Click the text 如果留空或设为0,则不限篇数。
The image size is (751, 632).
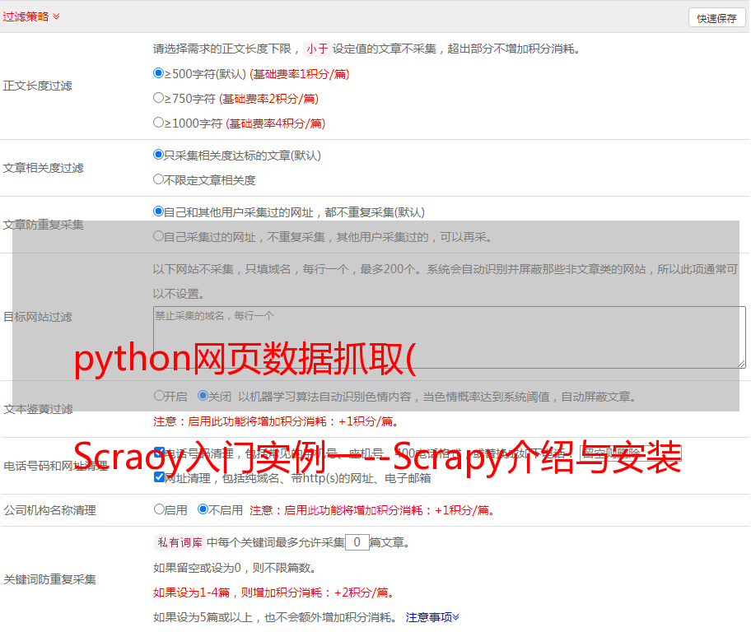[236, 568]
